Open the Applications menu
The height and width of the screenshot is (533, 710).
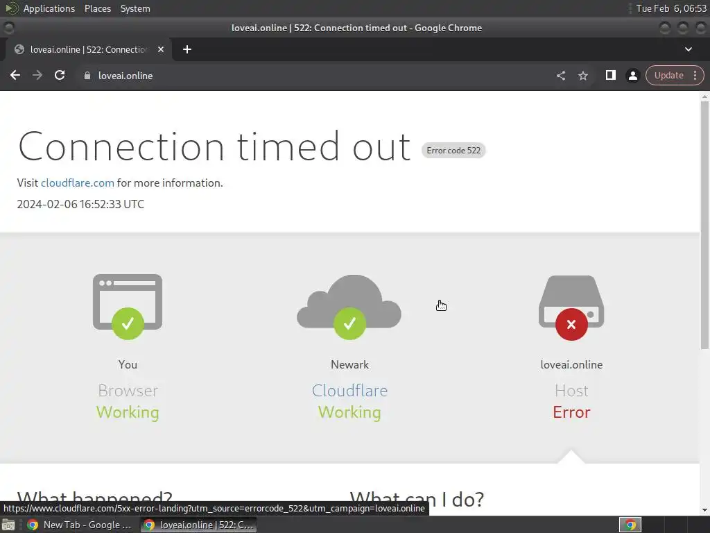point(49,8)
